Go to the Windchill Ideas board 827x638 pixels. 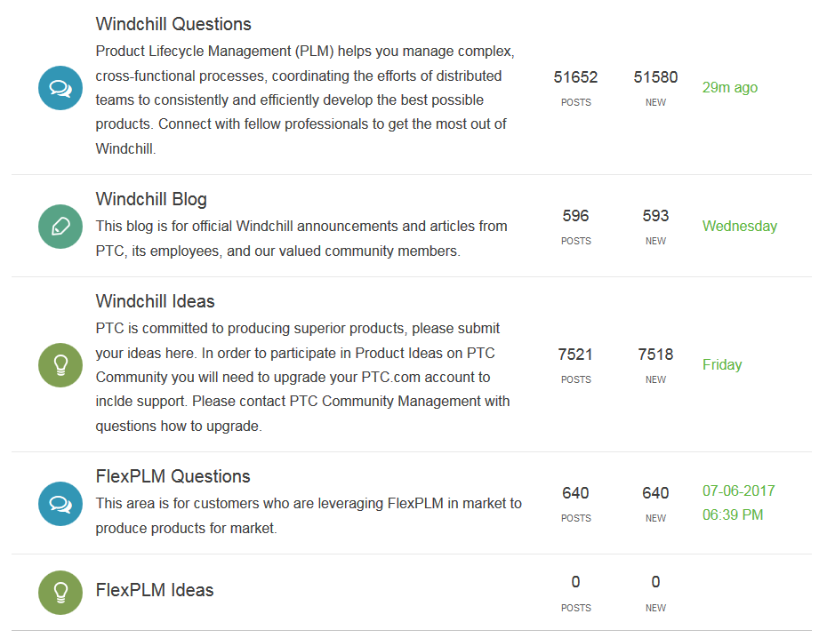click(x=155, y=301)
